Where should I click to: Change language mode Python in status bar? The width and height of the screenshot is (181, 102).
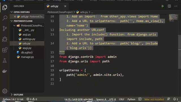[131, 99]
